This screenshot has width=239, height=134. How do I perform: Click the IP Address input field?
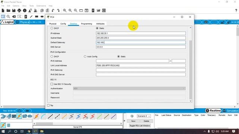pyautogui.click(x=141, y=33)
